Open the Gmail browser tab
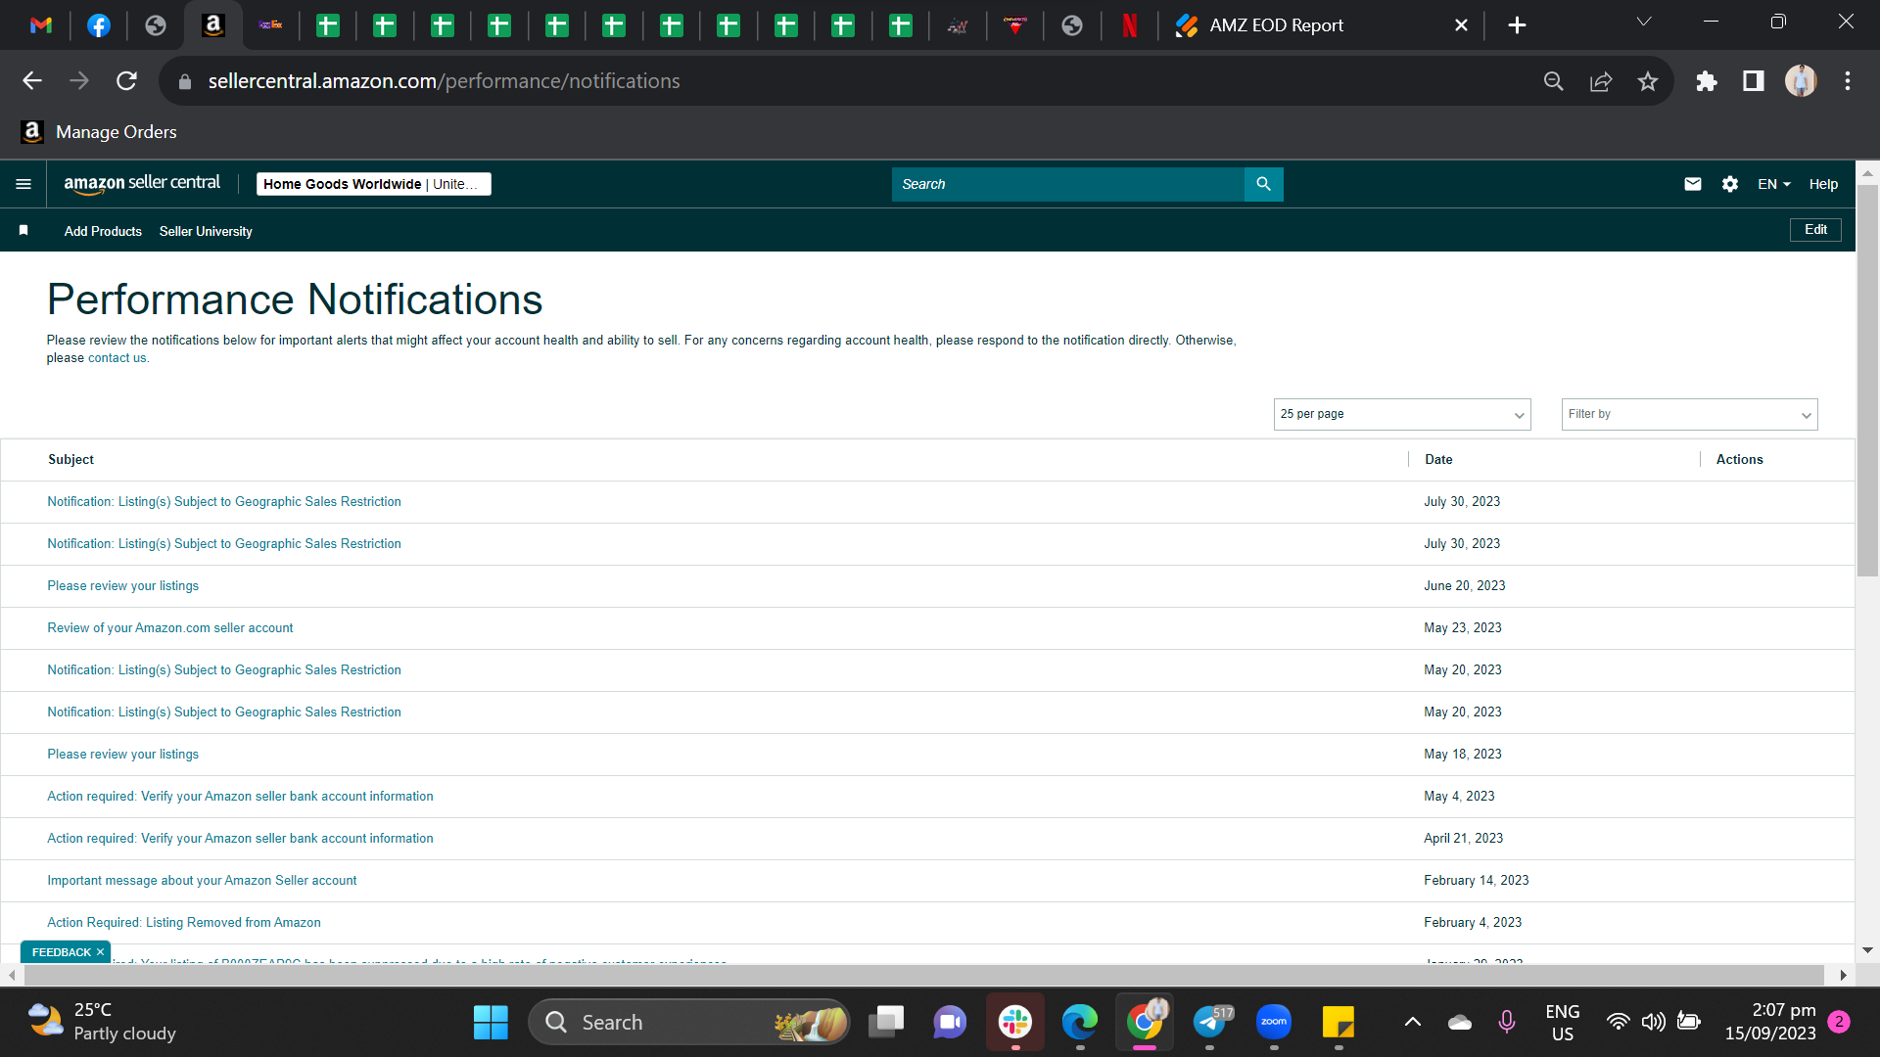 [41, 25]
